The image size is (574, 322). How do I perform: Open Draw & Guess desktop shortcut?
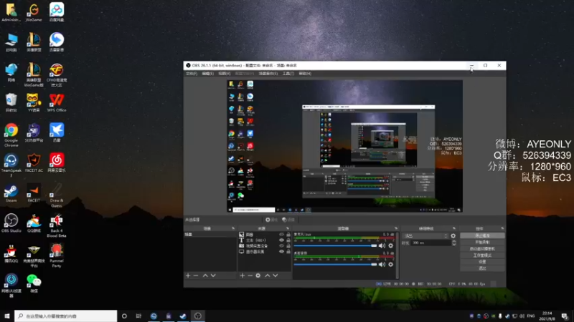57,195
